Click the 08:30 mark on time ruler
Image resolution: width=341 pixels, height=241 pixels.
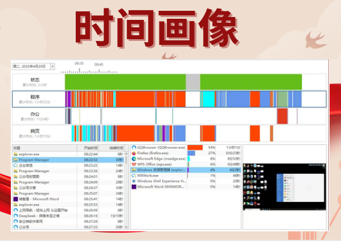tap(79, 64)
